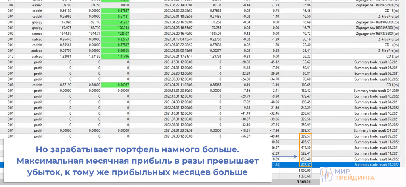The height and width of the screenshot is (187, 406).
Task: Click the profit value 100.65 in cadchf row
Action: coord(306,85)
